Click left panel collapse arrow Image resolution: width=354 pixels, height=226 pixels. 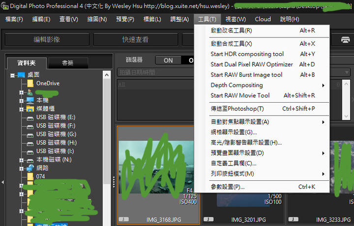2,182
